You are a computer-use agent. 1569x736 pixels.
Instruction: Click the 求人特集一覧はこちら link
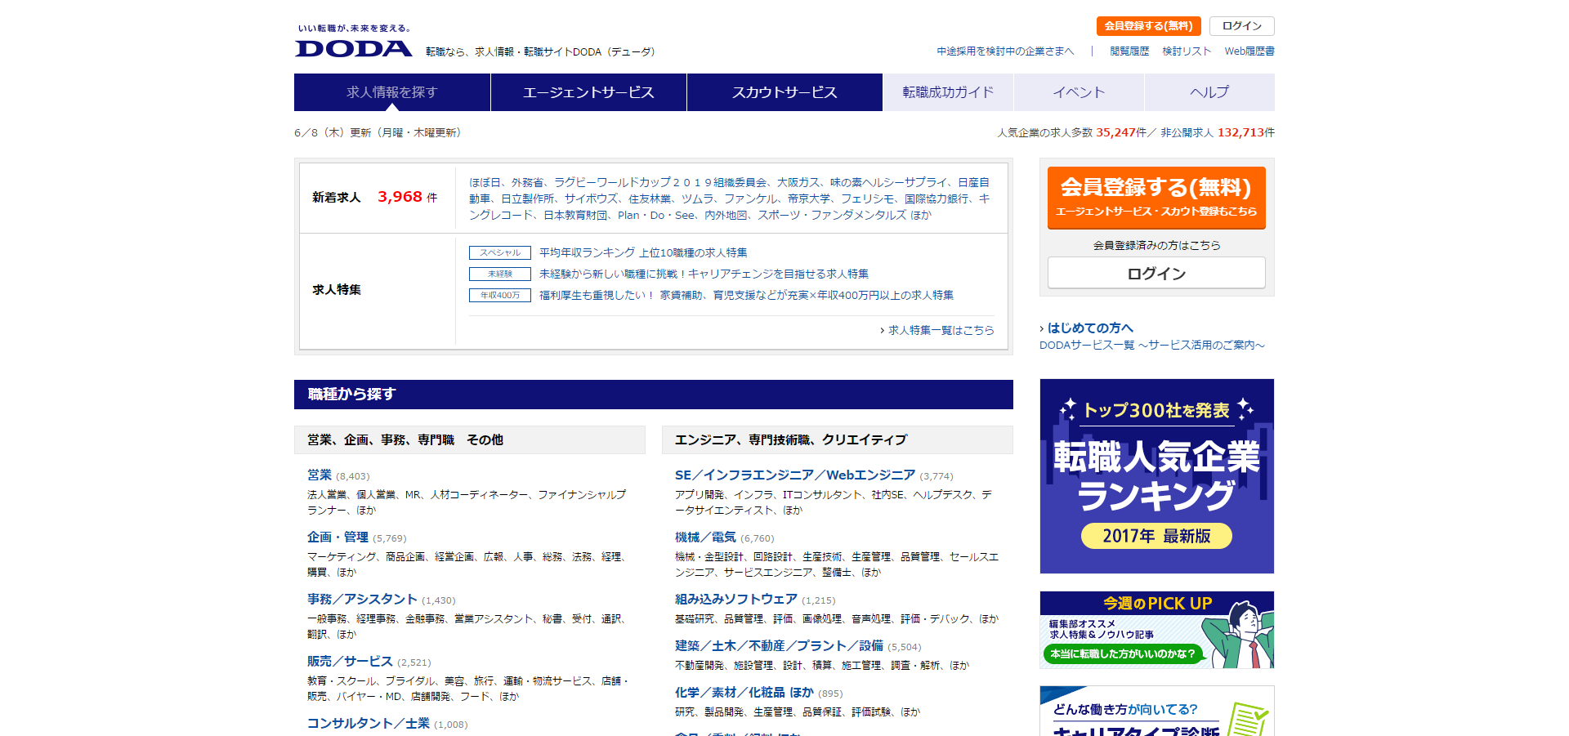pos(941,330)
